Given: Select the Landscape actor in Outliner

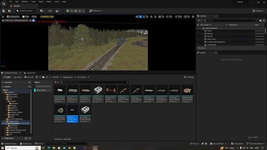Looking at the screenshot, I should (x=212, y=45).
